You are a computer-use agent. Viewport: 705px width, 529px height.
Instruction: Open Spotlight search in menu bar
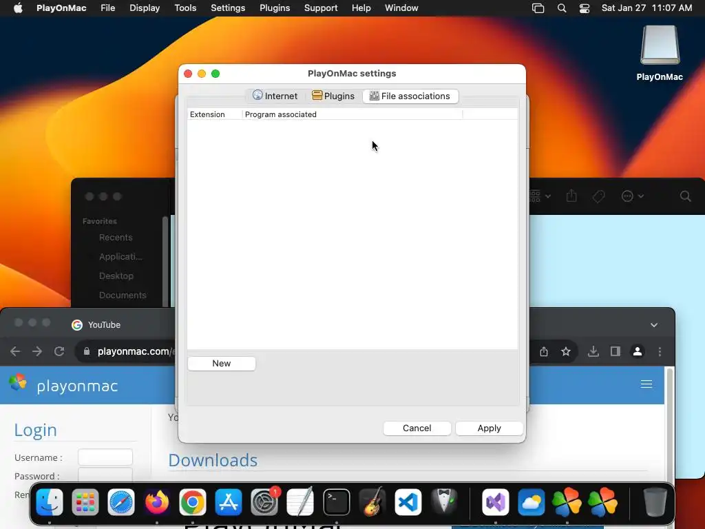click(x=562, y=8)
